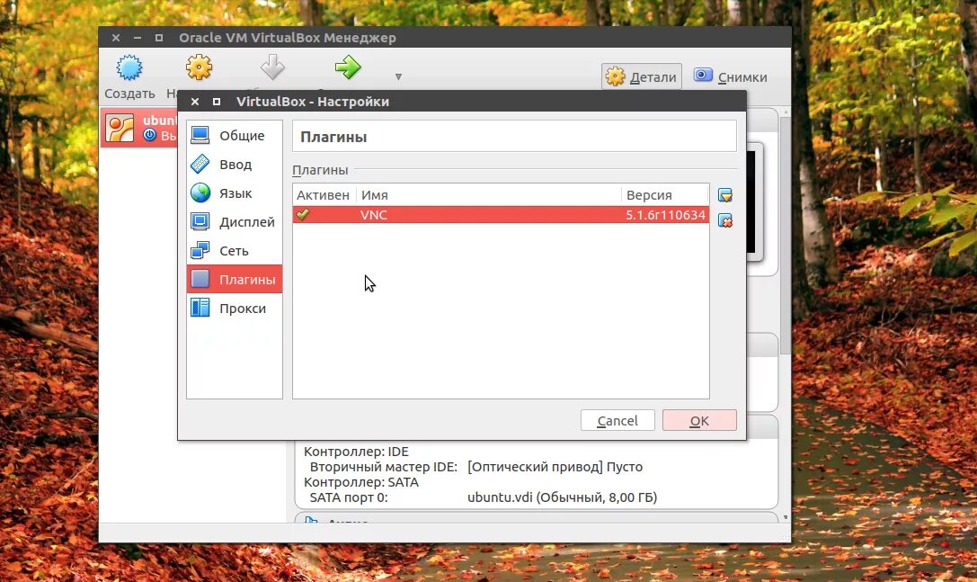Sort by the Имя column header

[489, 194]
